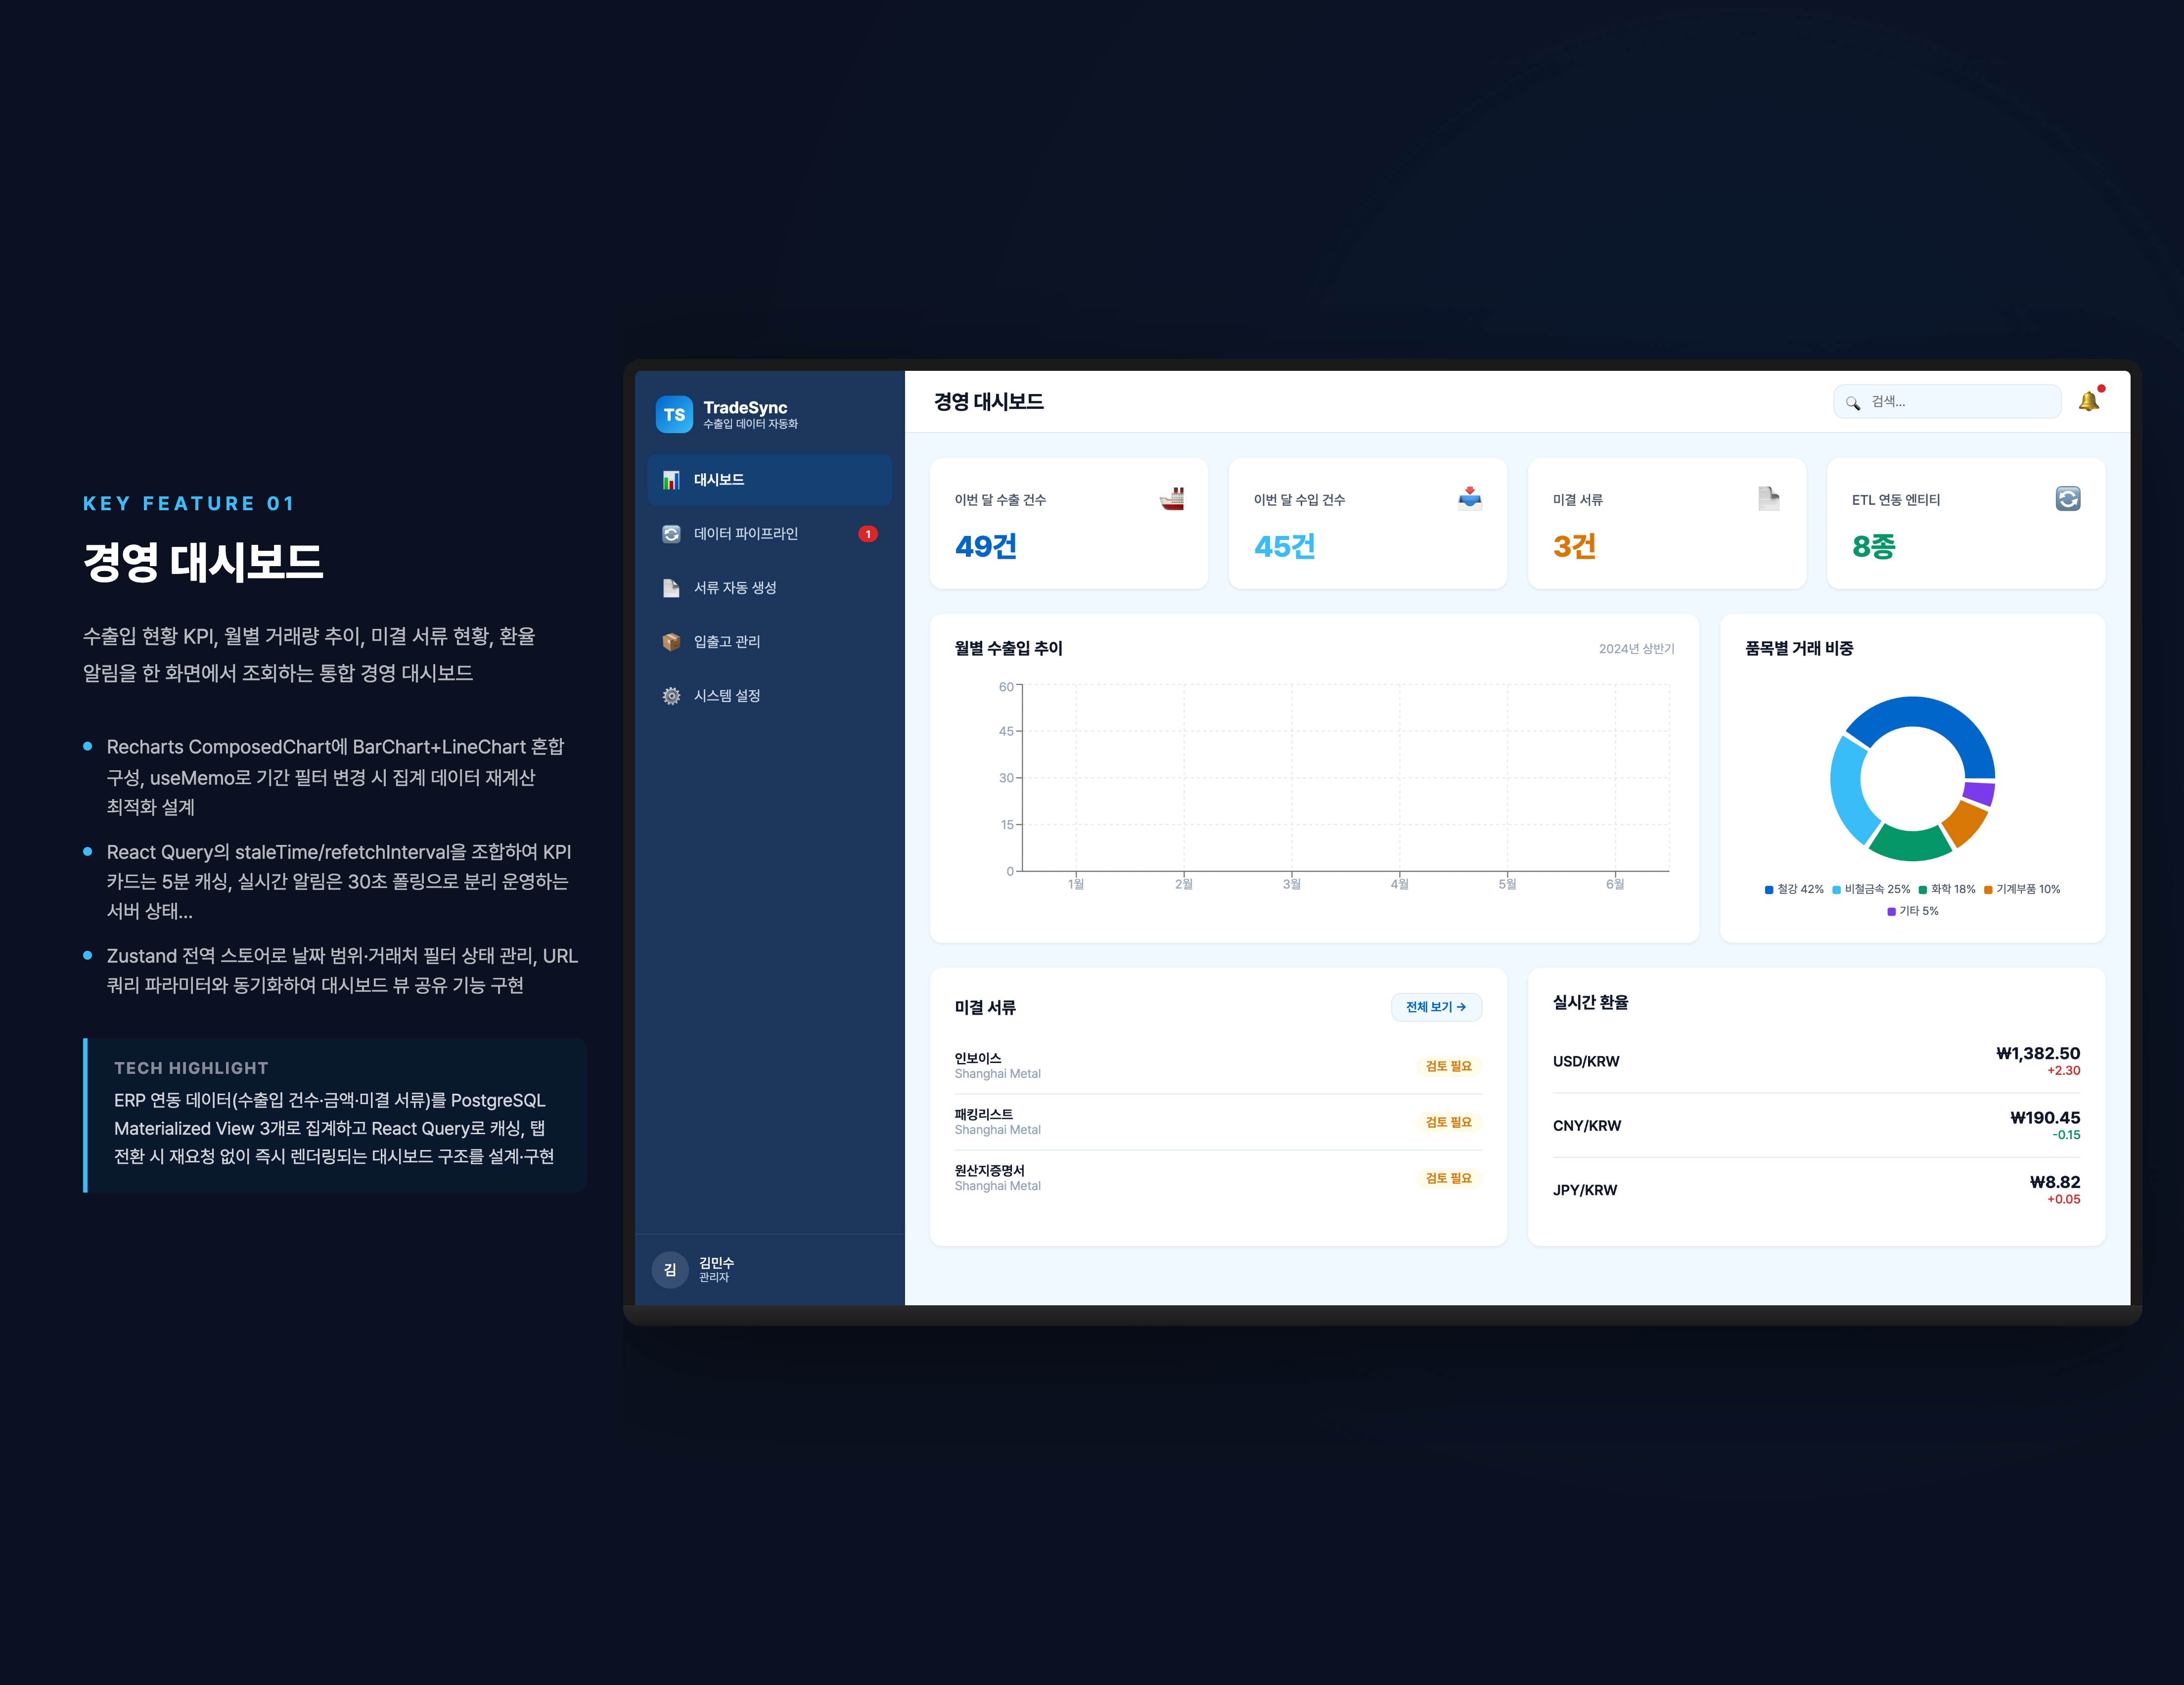Click the TradeSync TS logo icon

(x=674, y=414)
